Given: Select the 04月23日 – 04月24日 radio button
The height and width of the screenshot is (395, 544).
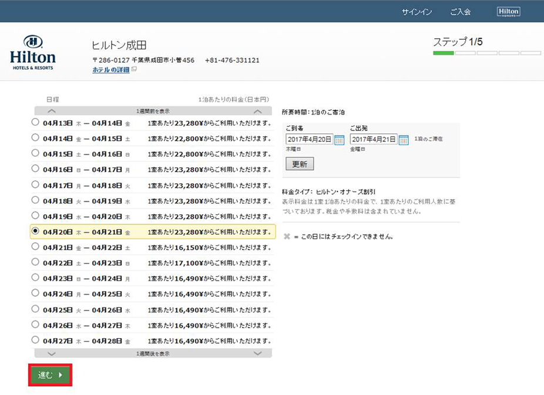Looking at the screenshot, I should [35, 277].
